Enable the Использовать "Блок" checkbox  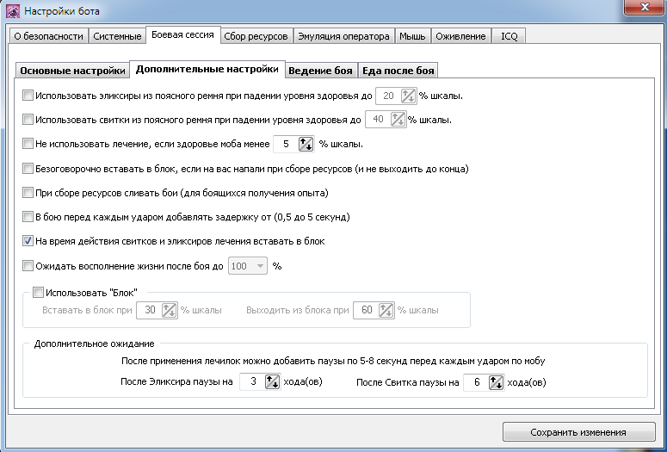tap(38, 293)
